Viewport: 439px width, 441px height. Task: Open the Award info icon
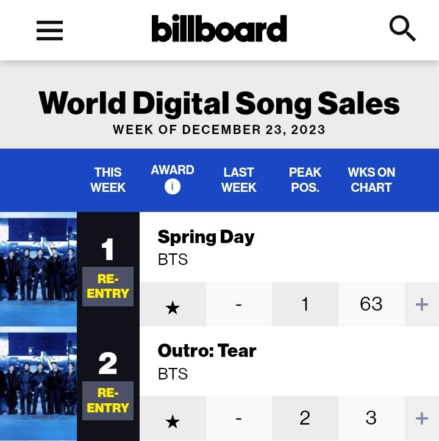click(x=173, y=187)
